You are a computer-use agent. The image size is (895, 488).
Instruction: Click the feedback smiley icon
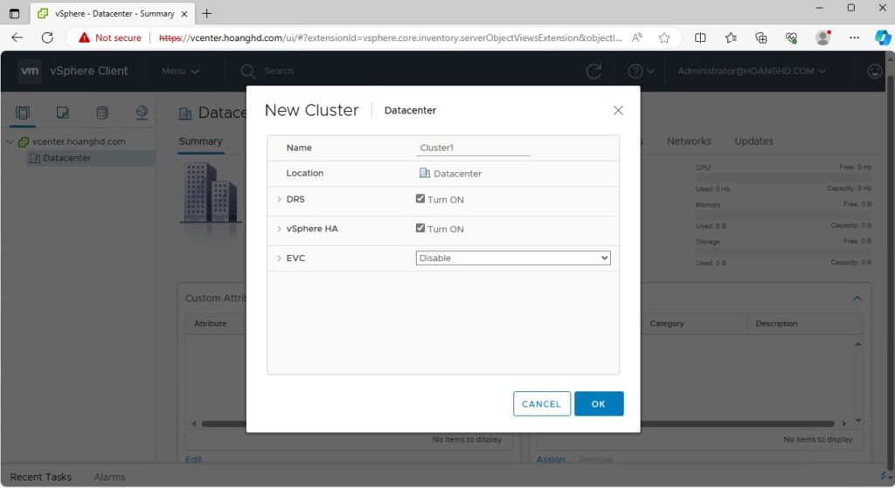pos(874,72)
